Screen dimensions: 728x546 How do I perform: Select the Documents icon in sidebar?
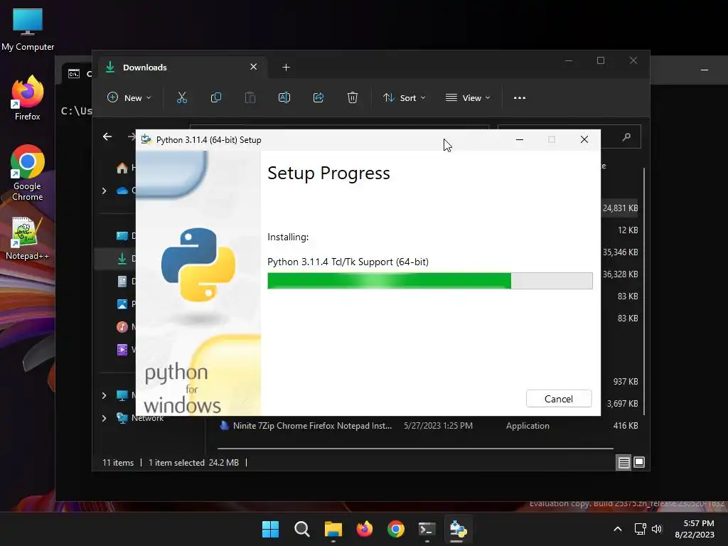click(x=122, y=282)
